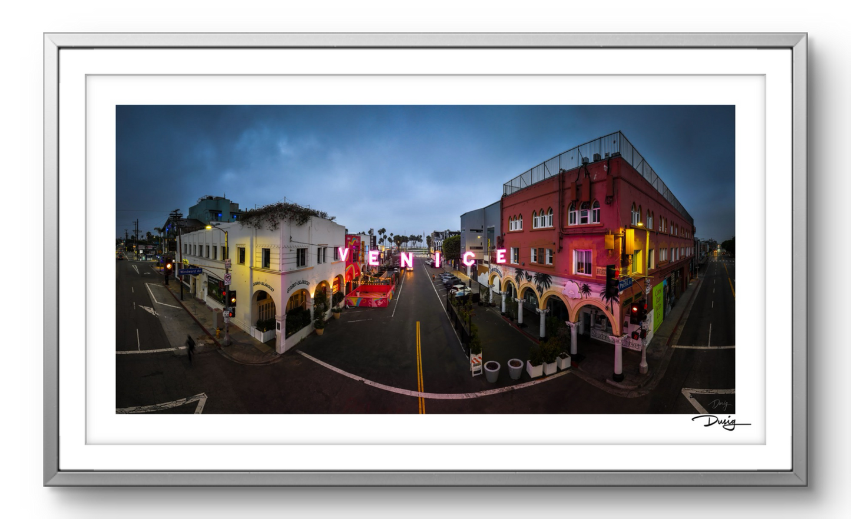Click the parked cars along the center street
This screenshot has height=519, width=851.
click(452, 283)
